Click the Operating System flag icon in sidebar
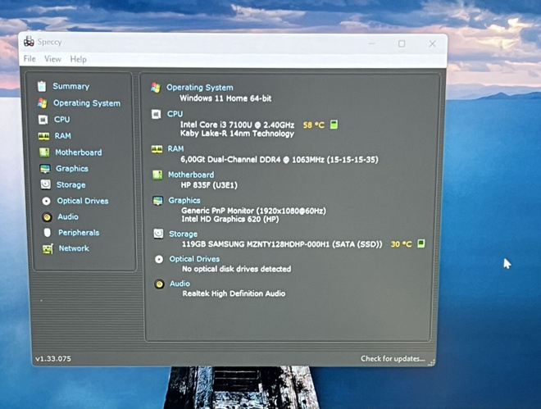541x409 pixels. [x=43, y=102]
